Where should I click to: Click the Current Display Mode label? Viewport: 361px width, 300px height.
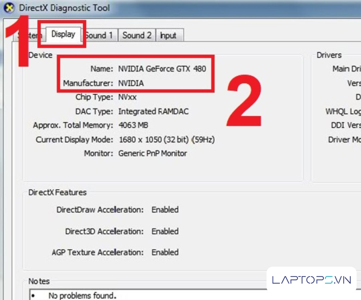(75, 140)
